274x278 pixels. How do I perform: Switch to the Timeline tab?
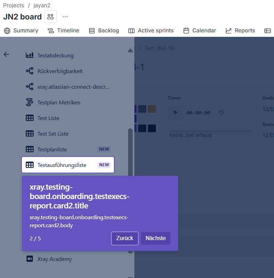point(64,31)
